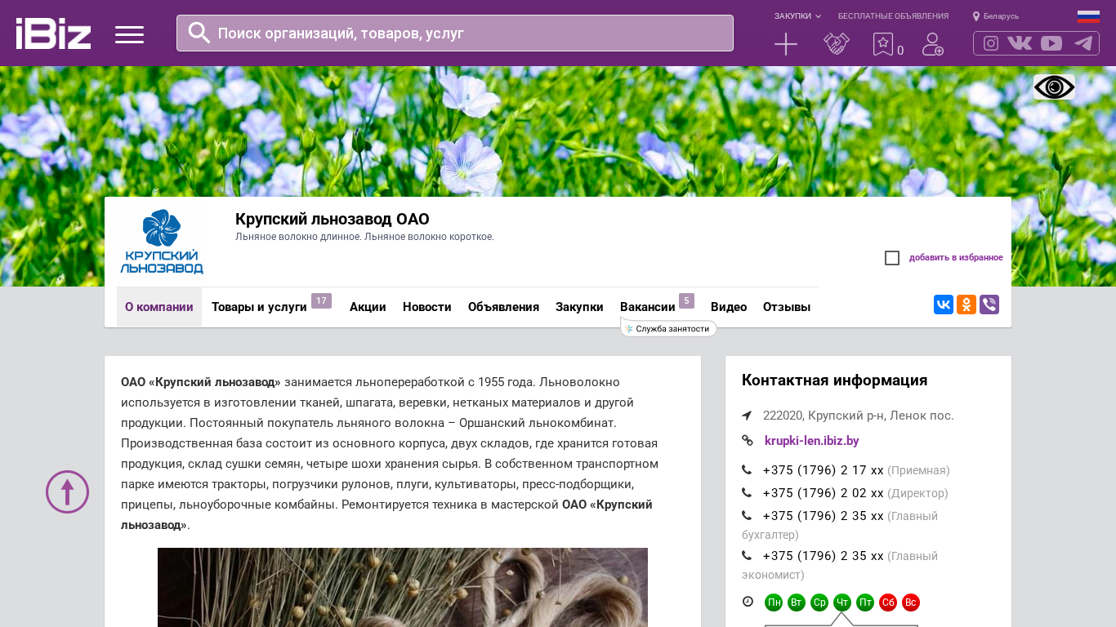Toggle the accessibility eye view mode
This screenshot has height=627, width=1116.
click(1054, 87)
